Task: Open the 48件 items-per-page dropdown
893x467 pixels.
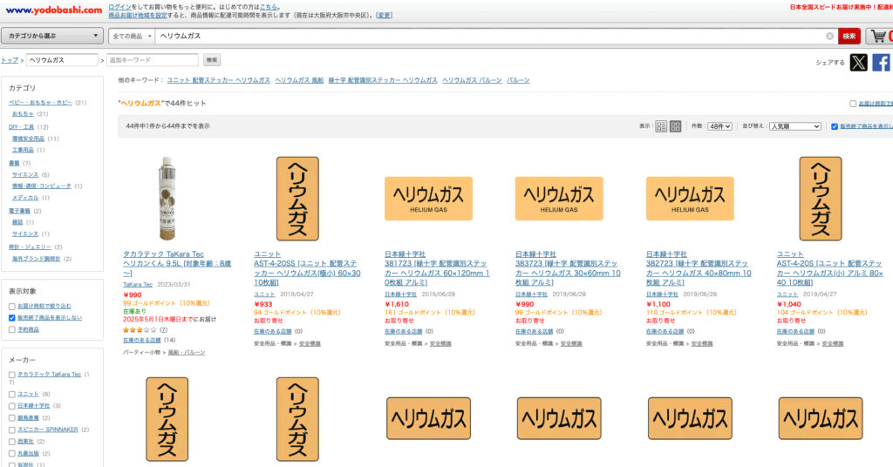Action: point(719,126)
